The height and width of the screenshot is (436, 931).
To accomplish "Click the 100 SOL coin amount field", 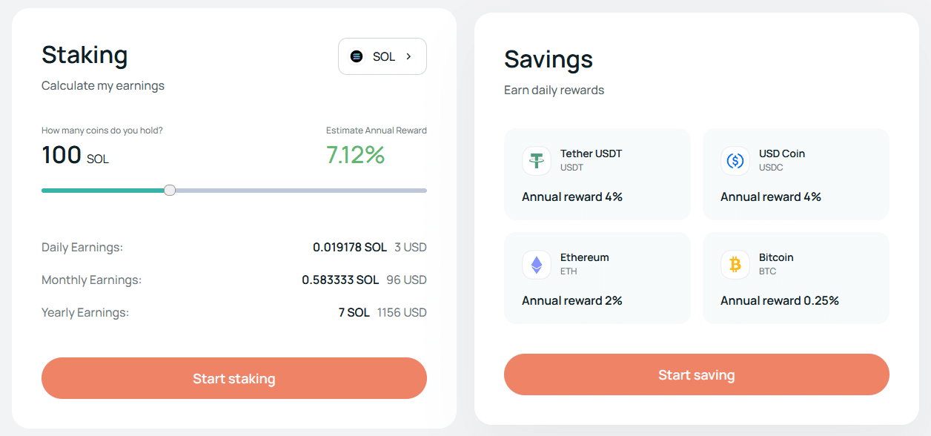I will point(75,156).
